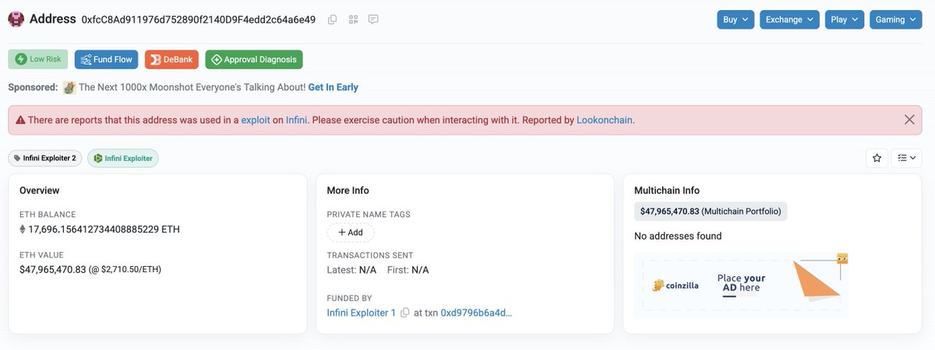Open the Infini Exploiter 1 funder link
The image size is (935, 350).
coord(362,313)
